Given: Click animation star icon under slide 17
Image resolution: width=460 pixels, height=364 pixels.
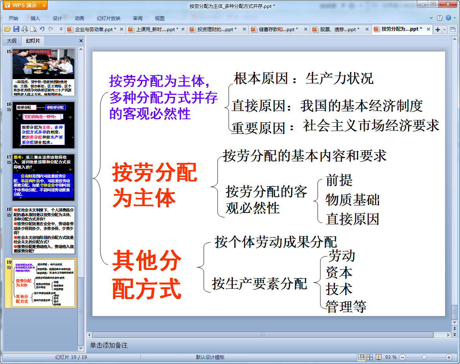Looking at the screenshot, I should tap(9, 162).
